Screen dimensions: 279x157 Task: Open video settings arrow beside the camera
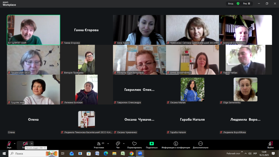[x=32, y=144]
